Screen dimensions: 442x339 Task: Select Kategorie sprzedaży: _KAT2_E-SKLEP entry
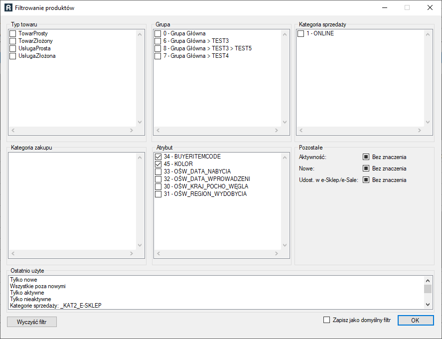click(x=55, y=306)
